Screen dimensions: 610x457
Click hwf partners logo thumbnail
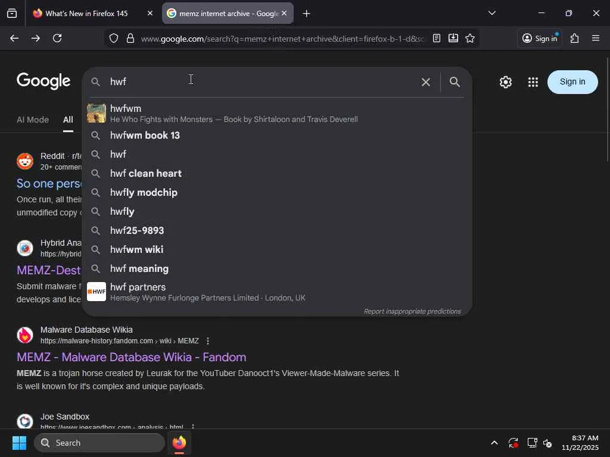pyautogui.click(x=97, y=292)
